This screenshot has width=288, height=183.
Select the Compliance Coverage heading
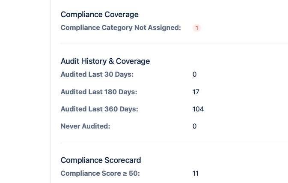(100, 15)
